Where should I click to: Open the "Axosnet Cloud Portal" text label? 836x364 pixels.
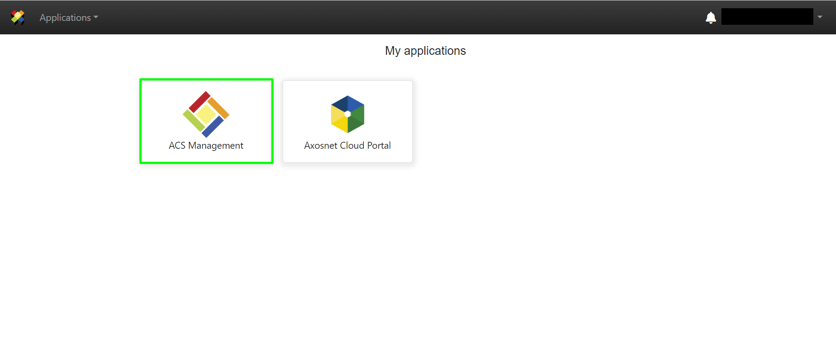click(347, 146)
